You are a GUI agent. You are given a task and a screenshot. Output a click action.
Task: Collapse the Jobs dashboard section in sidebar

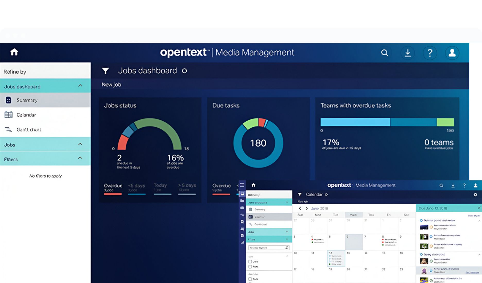(80, 86)
